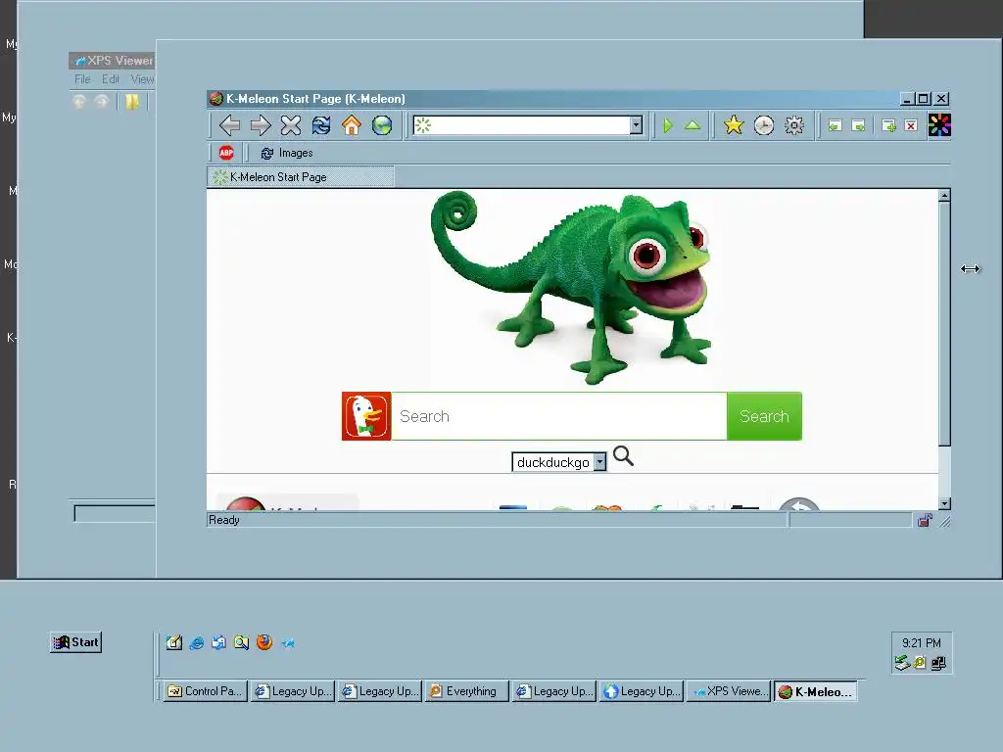Switch to previous tab with the green left-arrow window icon
The image size is (1003, 752).
(x=835, y=125)
